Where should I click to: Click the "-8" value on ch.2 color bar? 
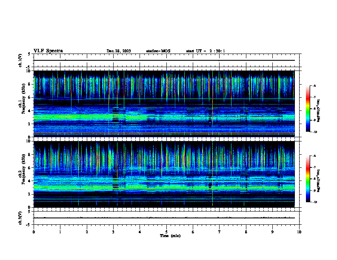tap(314, 179)
